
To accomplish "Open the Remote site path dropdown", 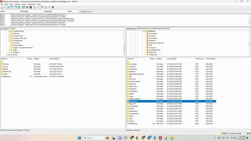I will click(x=250, y=29).
